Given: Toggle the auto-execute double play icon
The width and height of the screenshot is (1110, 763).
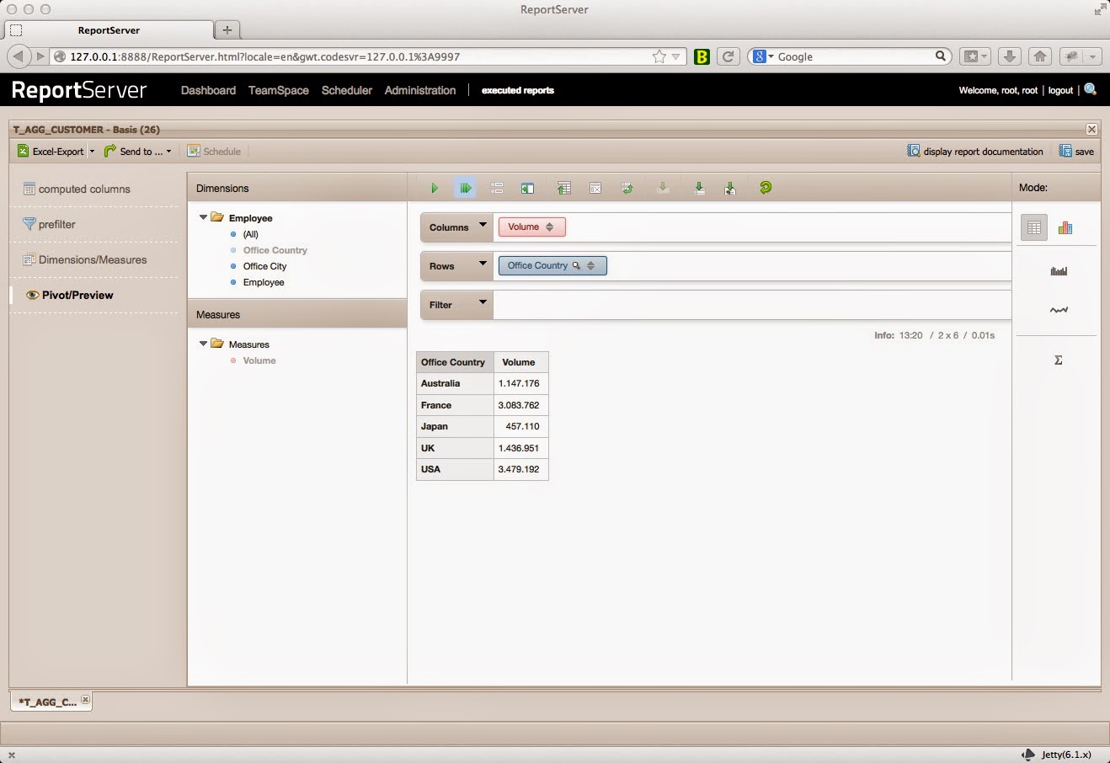Looking at the screenshot, I should coord(466,188).
